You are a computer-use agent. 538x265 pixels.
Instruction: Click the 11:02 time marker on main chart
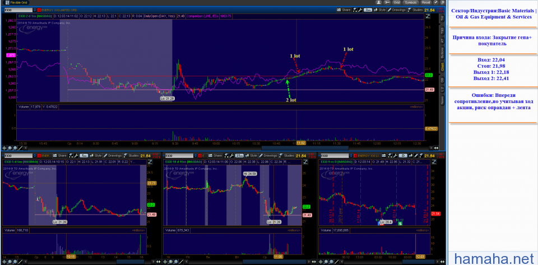point(302,143)
